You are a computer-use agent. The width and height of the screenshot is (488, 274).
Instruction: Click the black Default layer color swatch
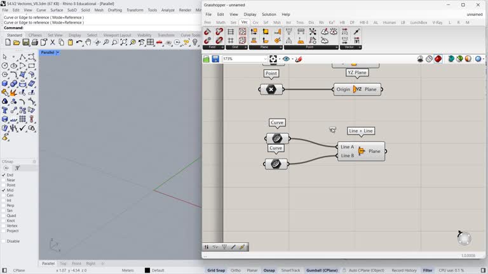pyautogui.click(x=147, y=270)
